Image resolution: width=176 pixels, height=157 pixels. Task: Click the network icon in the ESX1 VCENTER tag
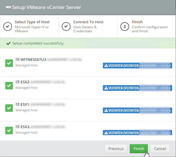tap(106, 111)
